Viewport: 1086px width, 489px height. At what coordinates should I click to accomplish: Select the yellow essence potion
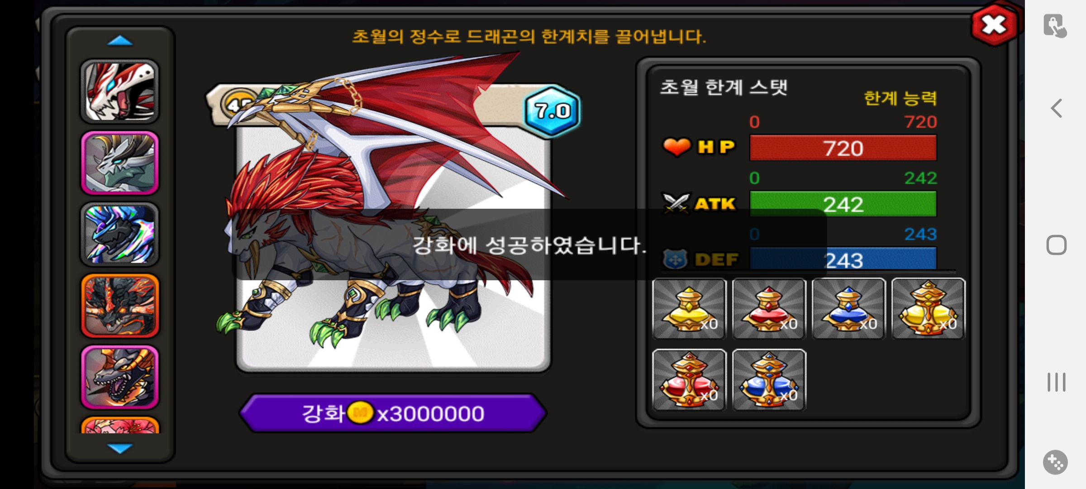pos(689,308)
